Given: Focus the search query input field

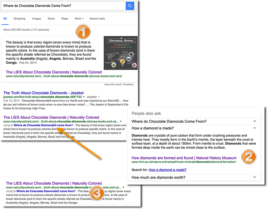Looking at the screenshot, I should [x=63, y=6].
